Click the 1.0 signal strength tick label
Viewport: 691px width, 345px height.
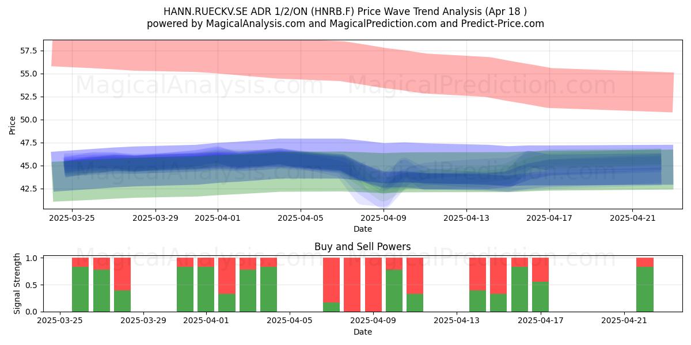point(32,258)
